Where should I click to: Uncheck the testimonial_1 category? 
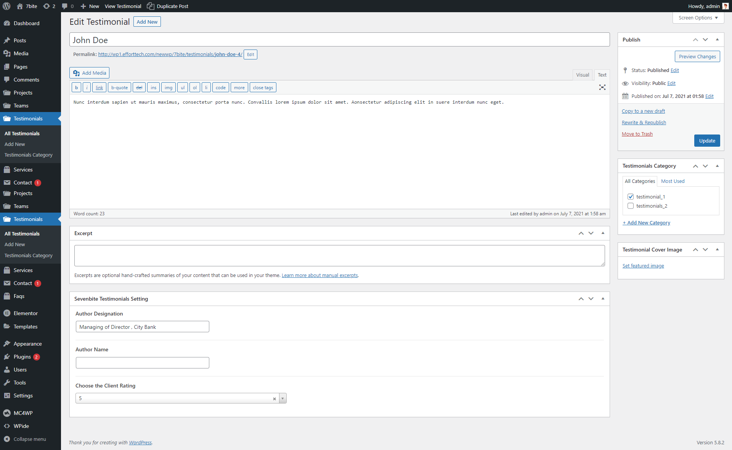[x=631, y=197]
